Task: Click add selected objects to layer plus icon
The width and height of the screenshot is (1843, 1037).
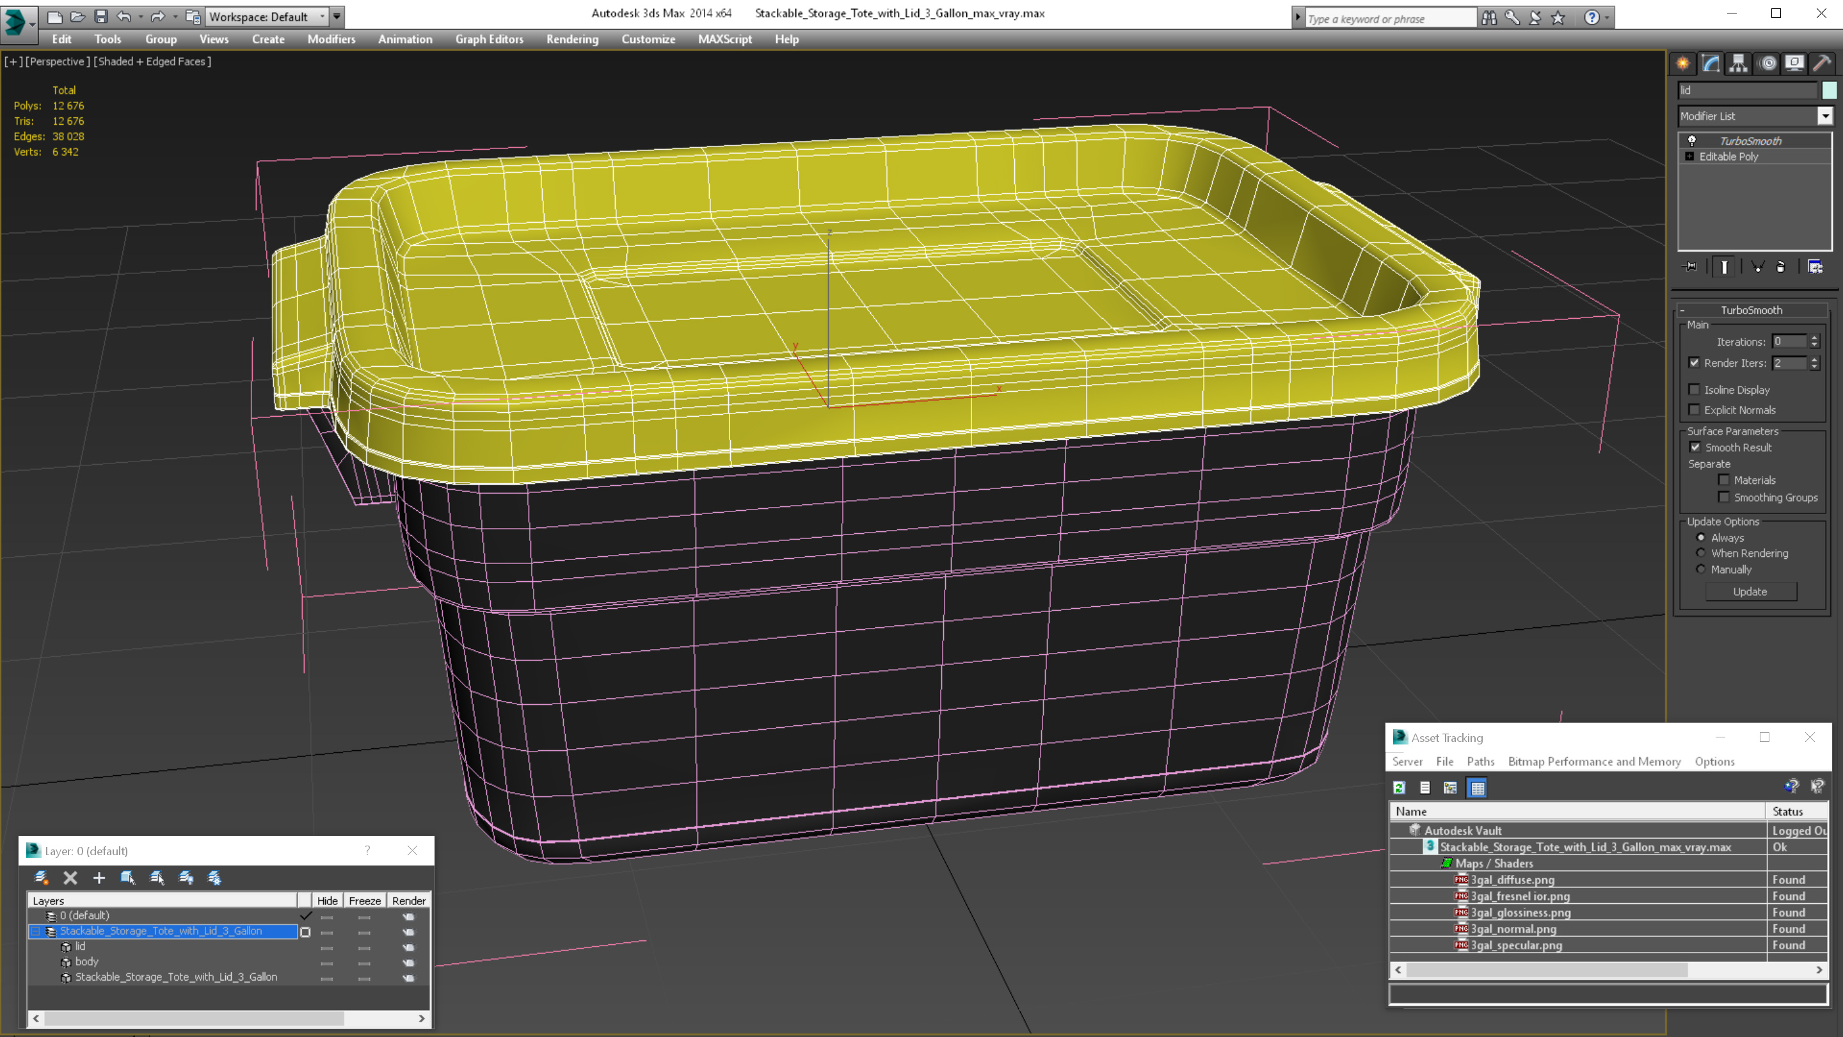Action: click(99, 878)
